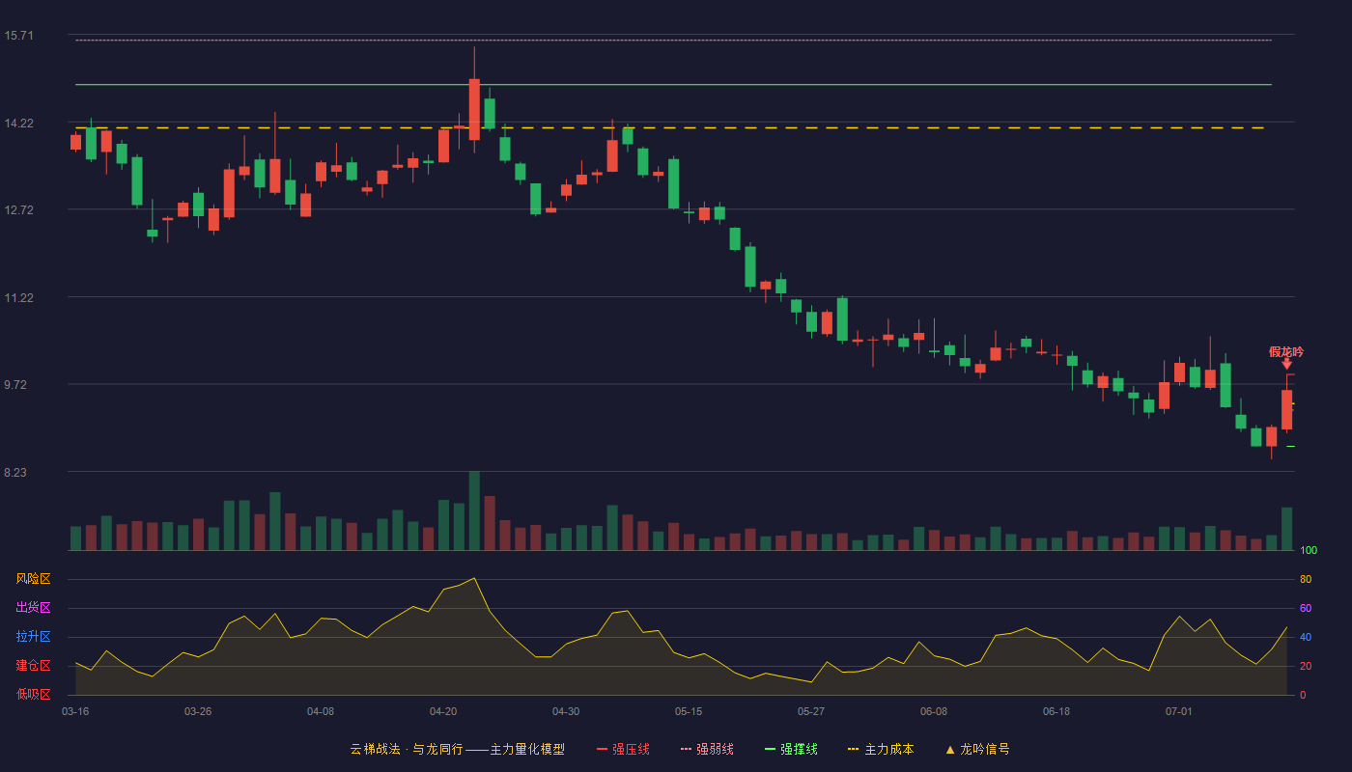
Task: Click the 建仓区 zone label
Action: [x=33, y=666]
